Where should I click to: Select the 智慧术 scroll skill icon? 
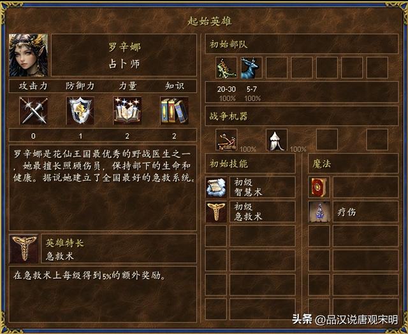(216, 187)
